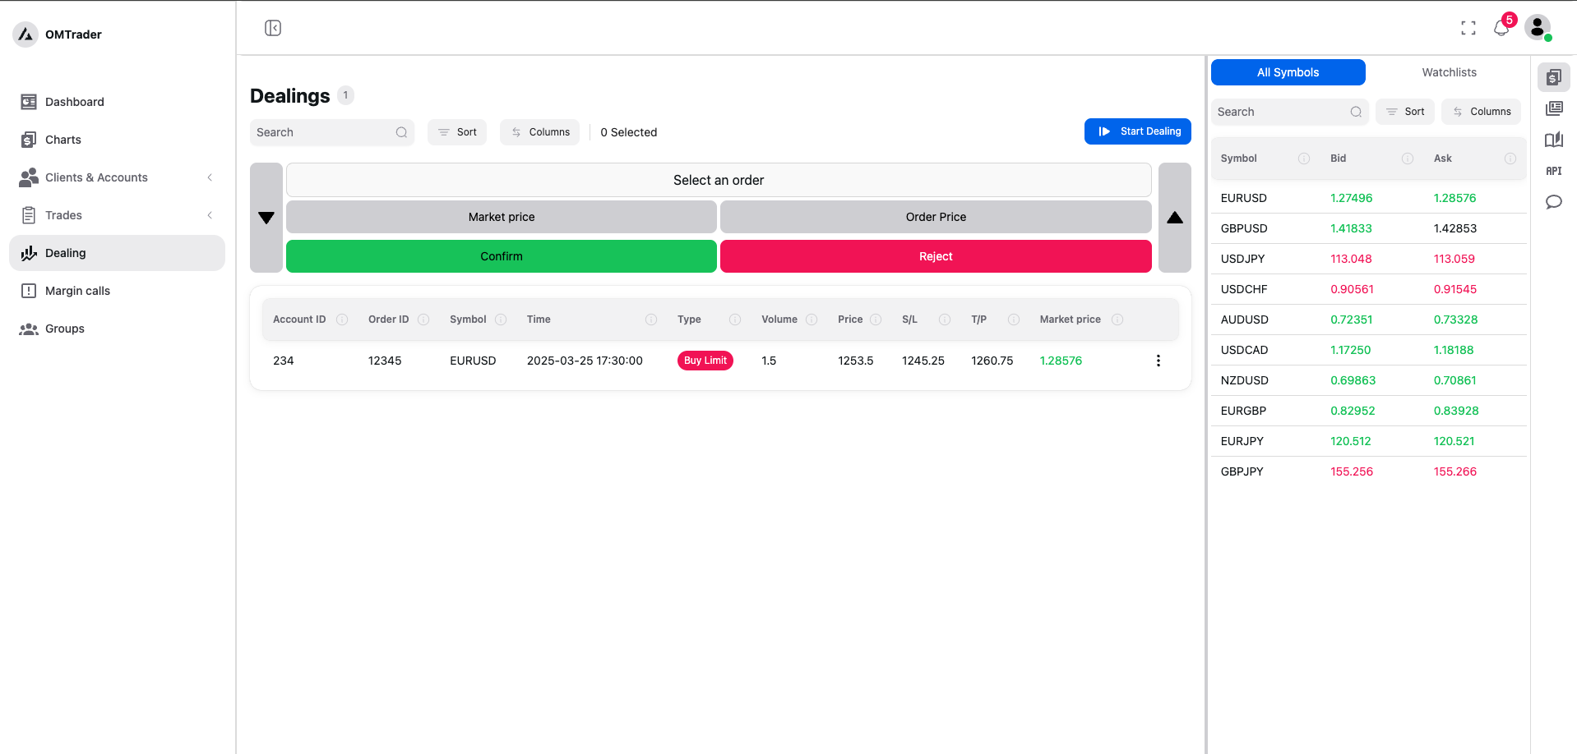This screenshot has height=754, width=1577.
Task: Open the API panel in right rail
Action: [1553, 171]
